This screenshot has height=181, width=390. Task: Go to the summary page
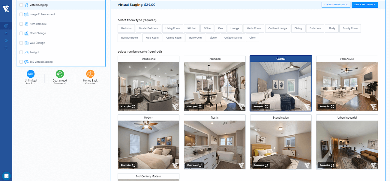tap(336, 5)
